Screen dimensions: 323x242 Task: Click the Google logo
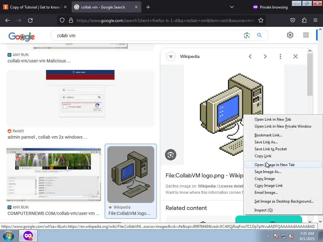[x=22, y=37]
